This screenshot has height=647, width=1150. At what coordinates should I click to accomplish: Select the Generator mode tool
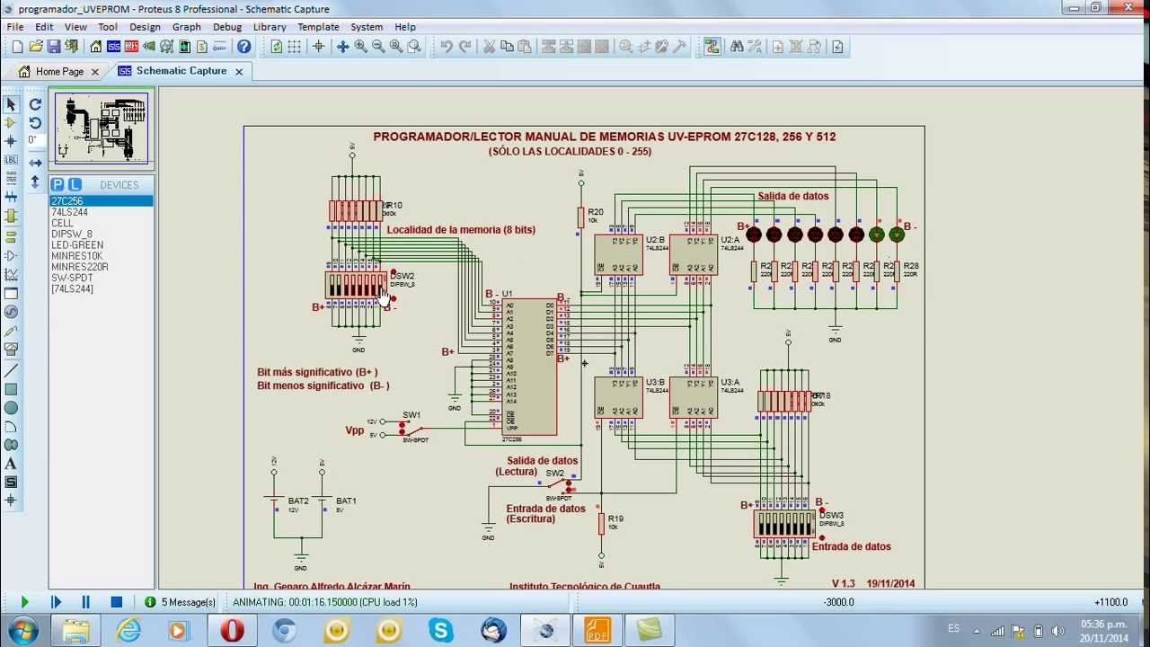pos(11,312)
